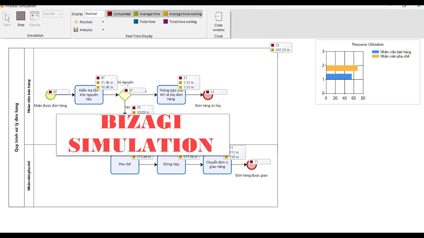Click the 11 counter at delivered end event
The width and height of the screenshot is (424, 238).
(256, 162)
